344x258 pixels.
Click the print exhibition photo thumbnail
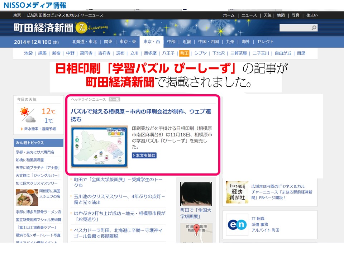point(196,194)
